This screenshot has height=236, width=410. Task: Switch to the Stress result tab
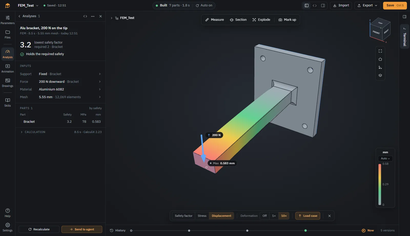202,216
